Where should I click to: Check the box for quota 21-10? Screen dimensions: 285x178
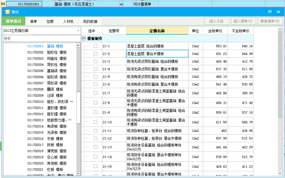[95, 122]
